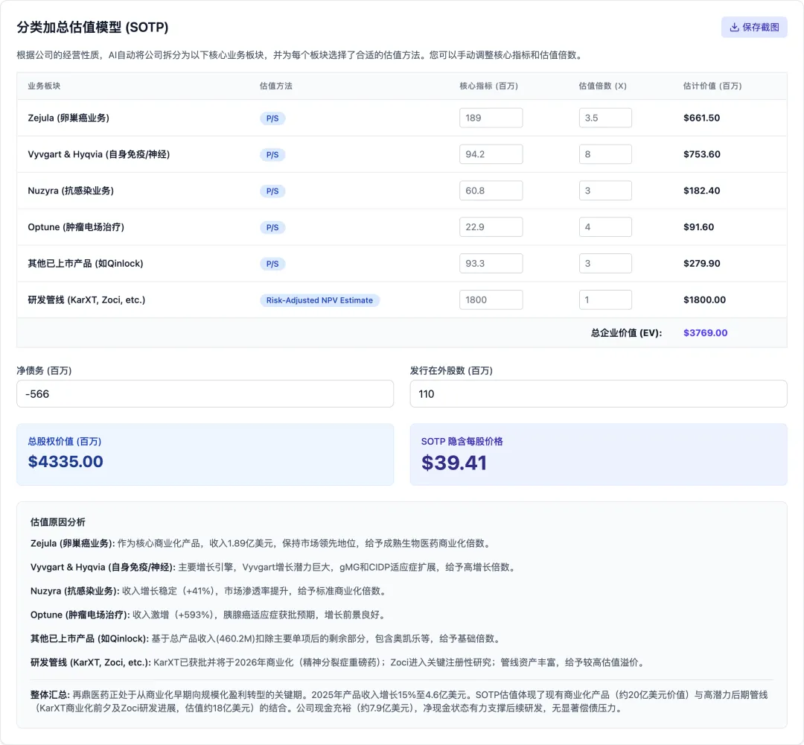This screenshot has width=804, height=745.
Task: Click the 估值方法 column header
Action: pos(276,86)
